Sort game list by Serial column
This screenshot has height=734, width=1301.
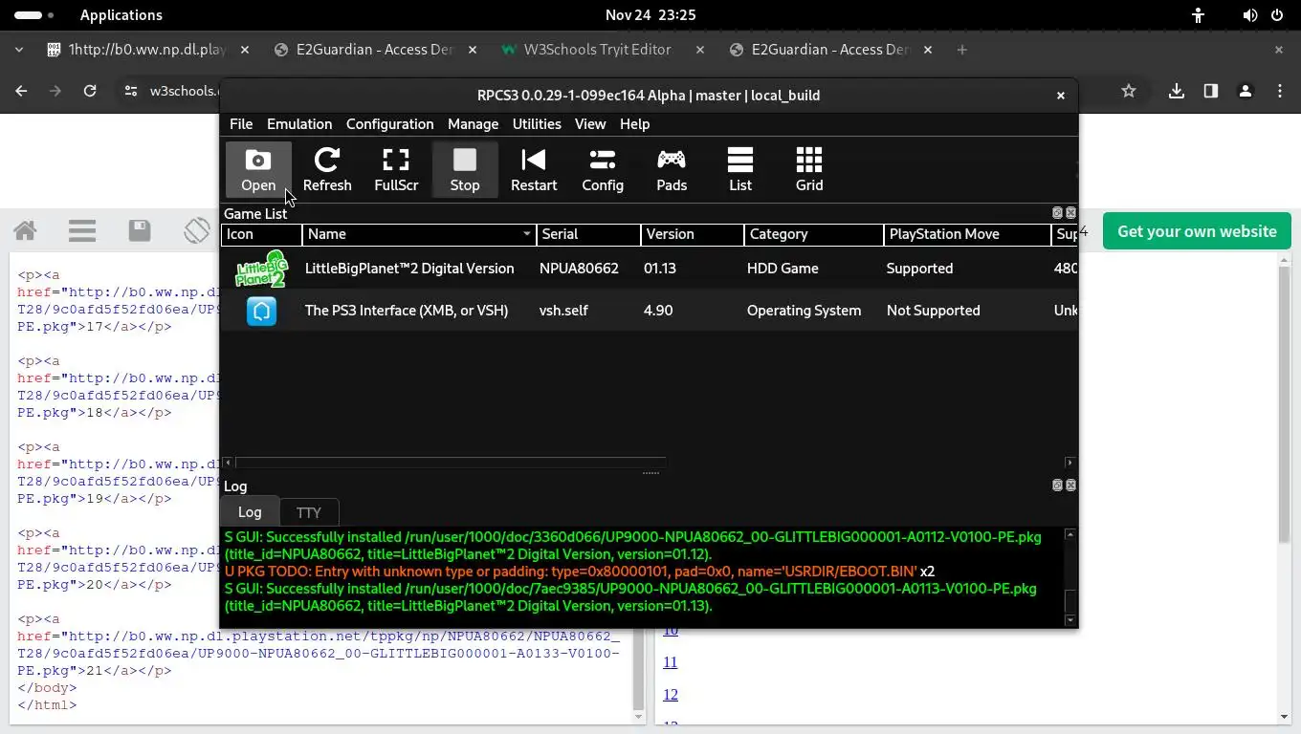click(x=588, y=234)
